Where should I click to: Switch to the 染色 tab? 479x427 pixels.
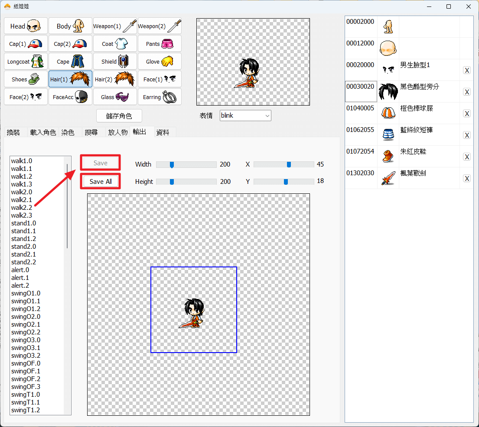pos(68,132)
